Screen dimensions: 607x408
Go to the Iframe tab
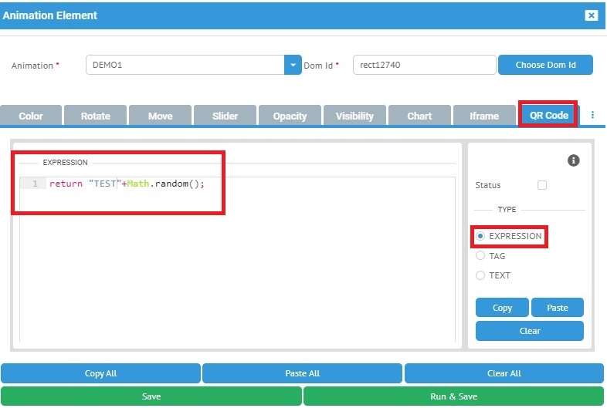[484, 116]
